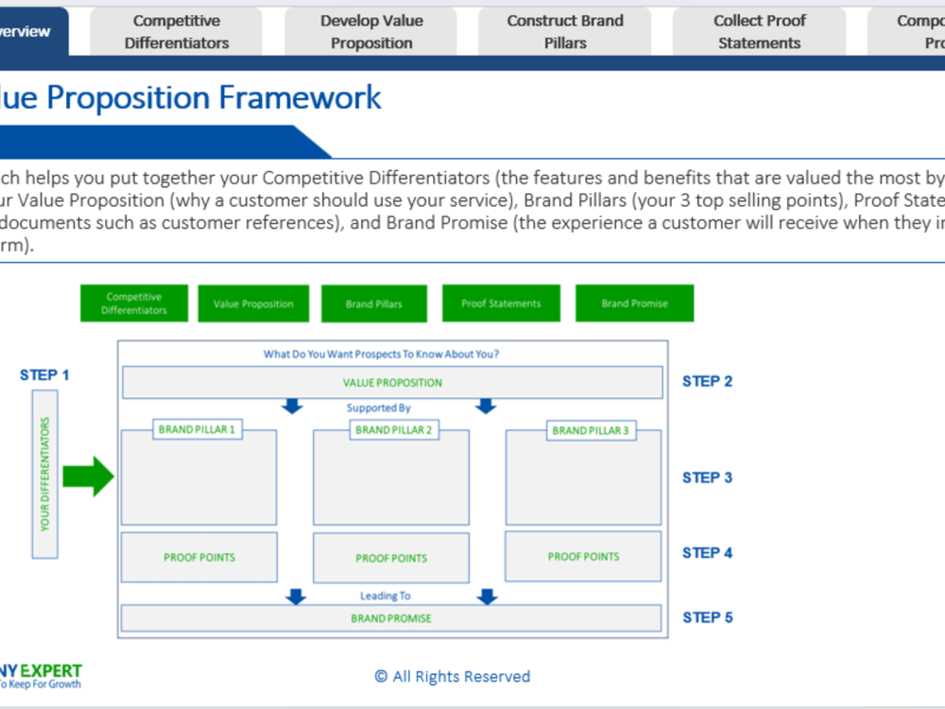Click the blue down arrow beside Leading To
Image resolution: width=945 pixels, height=709 pixels.
pyautogui.click(x=296, y=597)
